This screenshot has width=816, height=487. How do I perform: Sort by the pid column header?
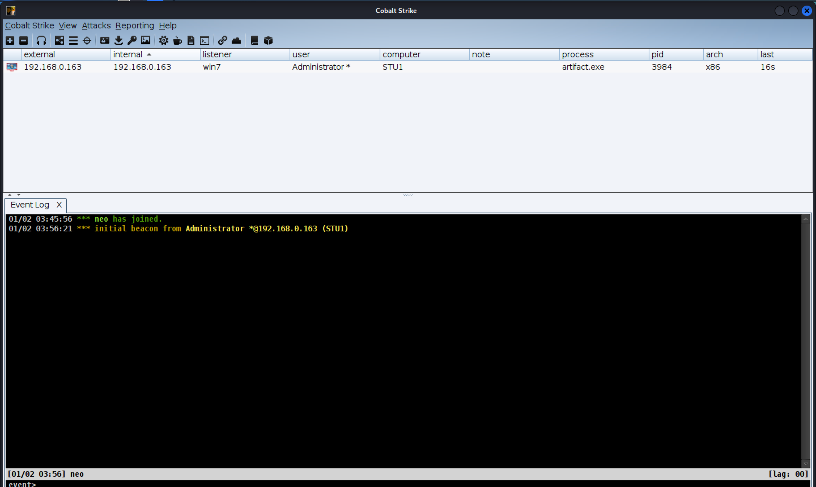click(676, 54)
